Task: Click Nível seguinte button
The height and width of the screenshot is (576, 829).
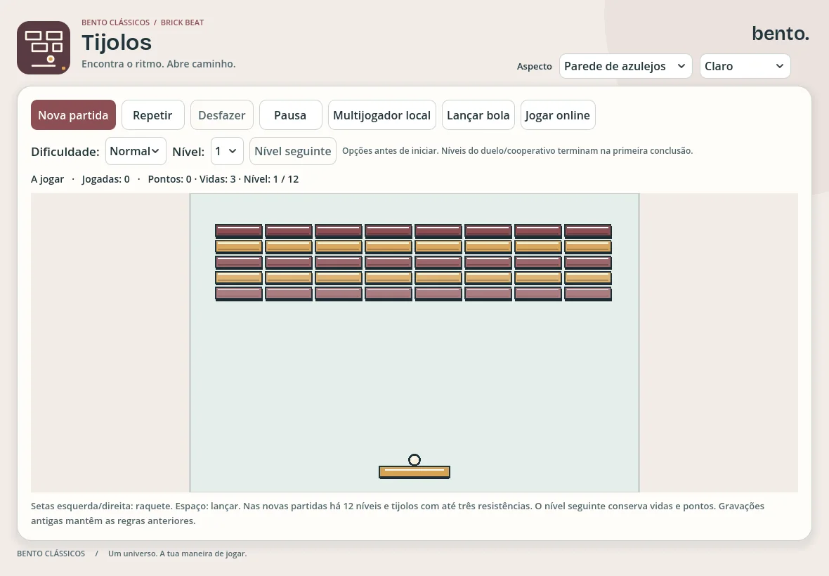Action: tap(293, 151)
